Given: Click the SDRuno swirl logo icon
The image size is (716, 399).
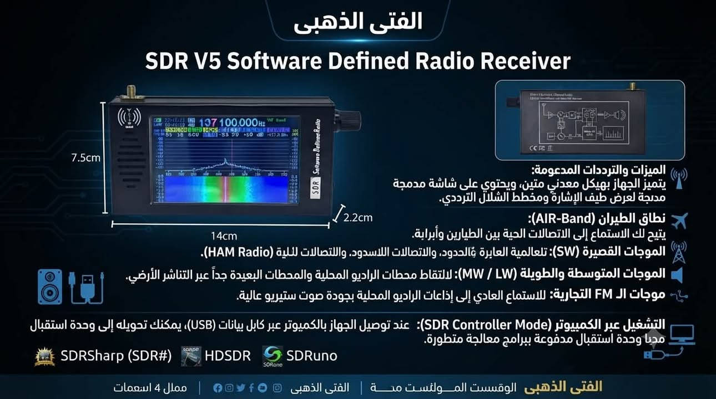Looking at the screenshot, I should point(272,356).
